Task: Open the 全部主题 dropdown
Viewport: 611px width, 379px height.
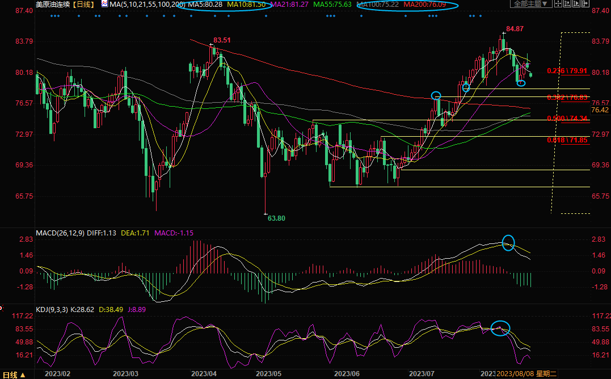Action: tap(531, 4)
